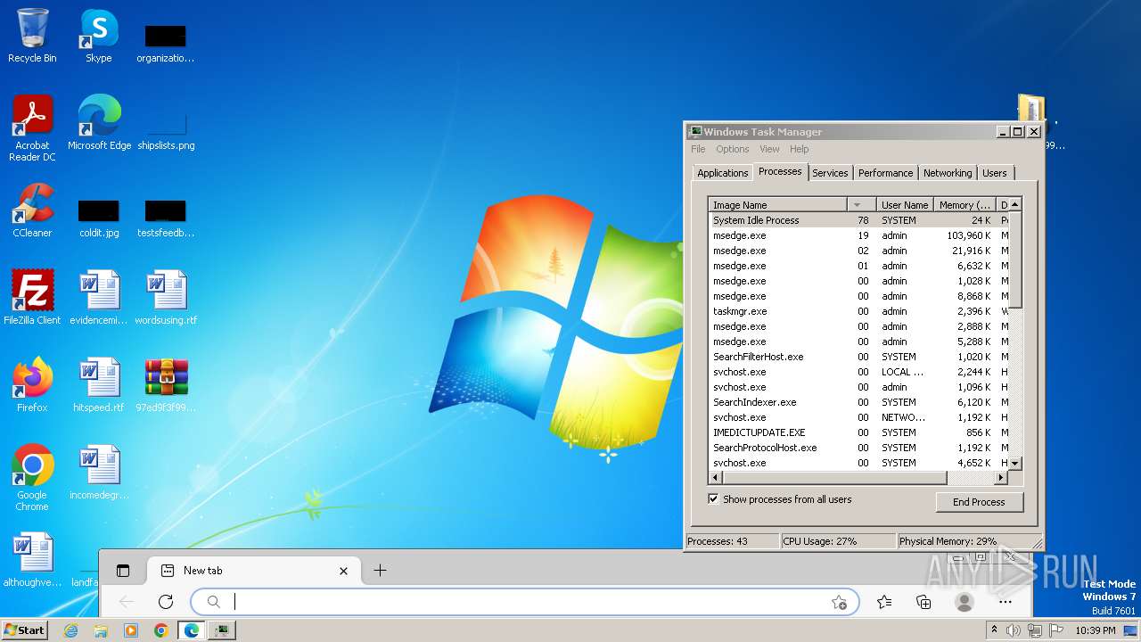The image size is (1141, 642).
Task: Open the View menu in Task Manager
Action: [769, 149]
